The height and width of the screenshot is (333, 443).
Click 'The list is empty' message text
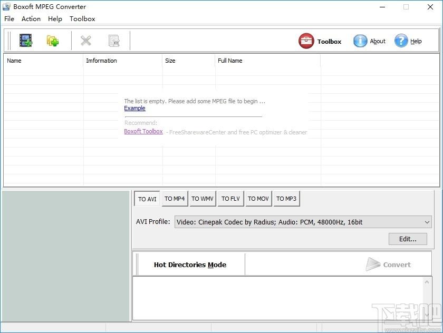click(x=195, y=101)
